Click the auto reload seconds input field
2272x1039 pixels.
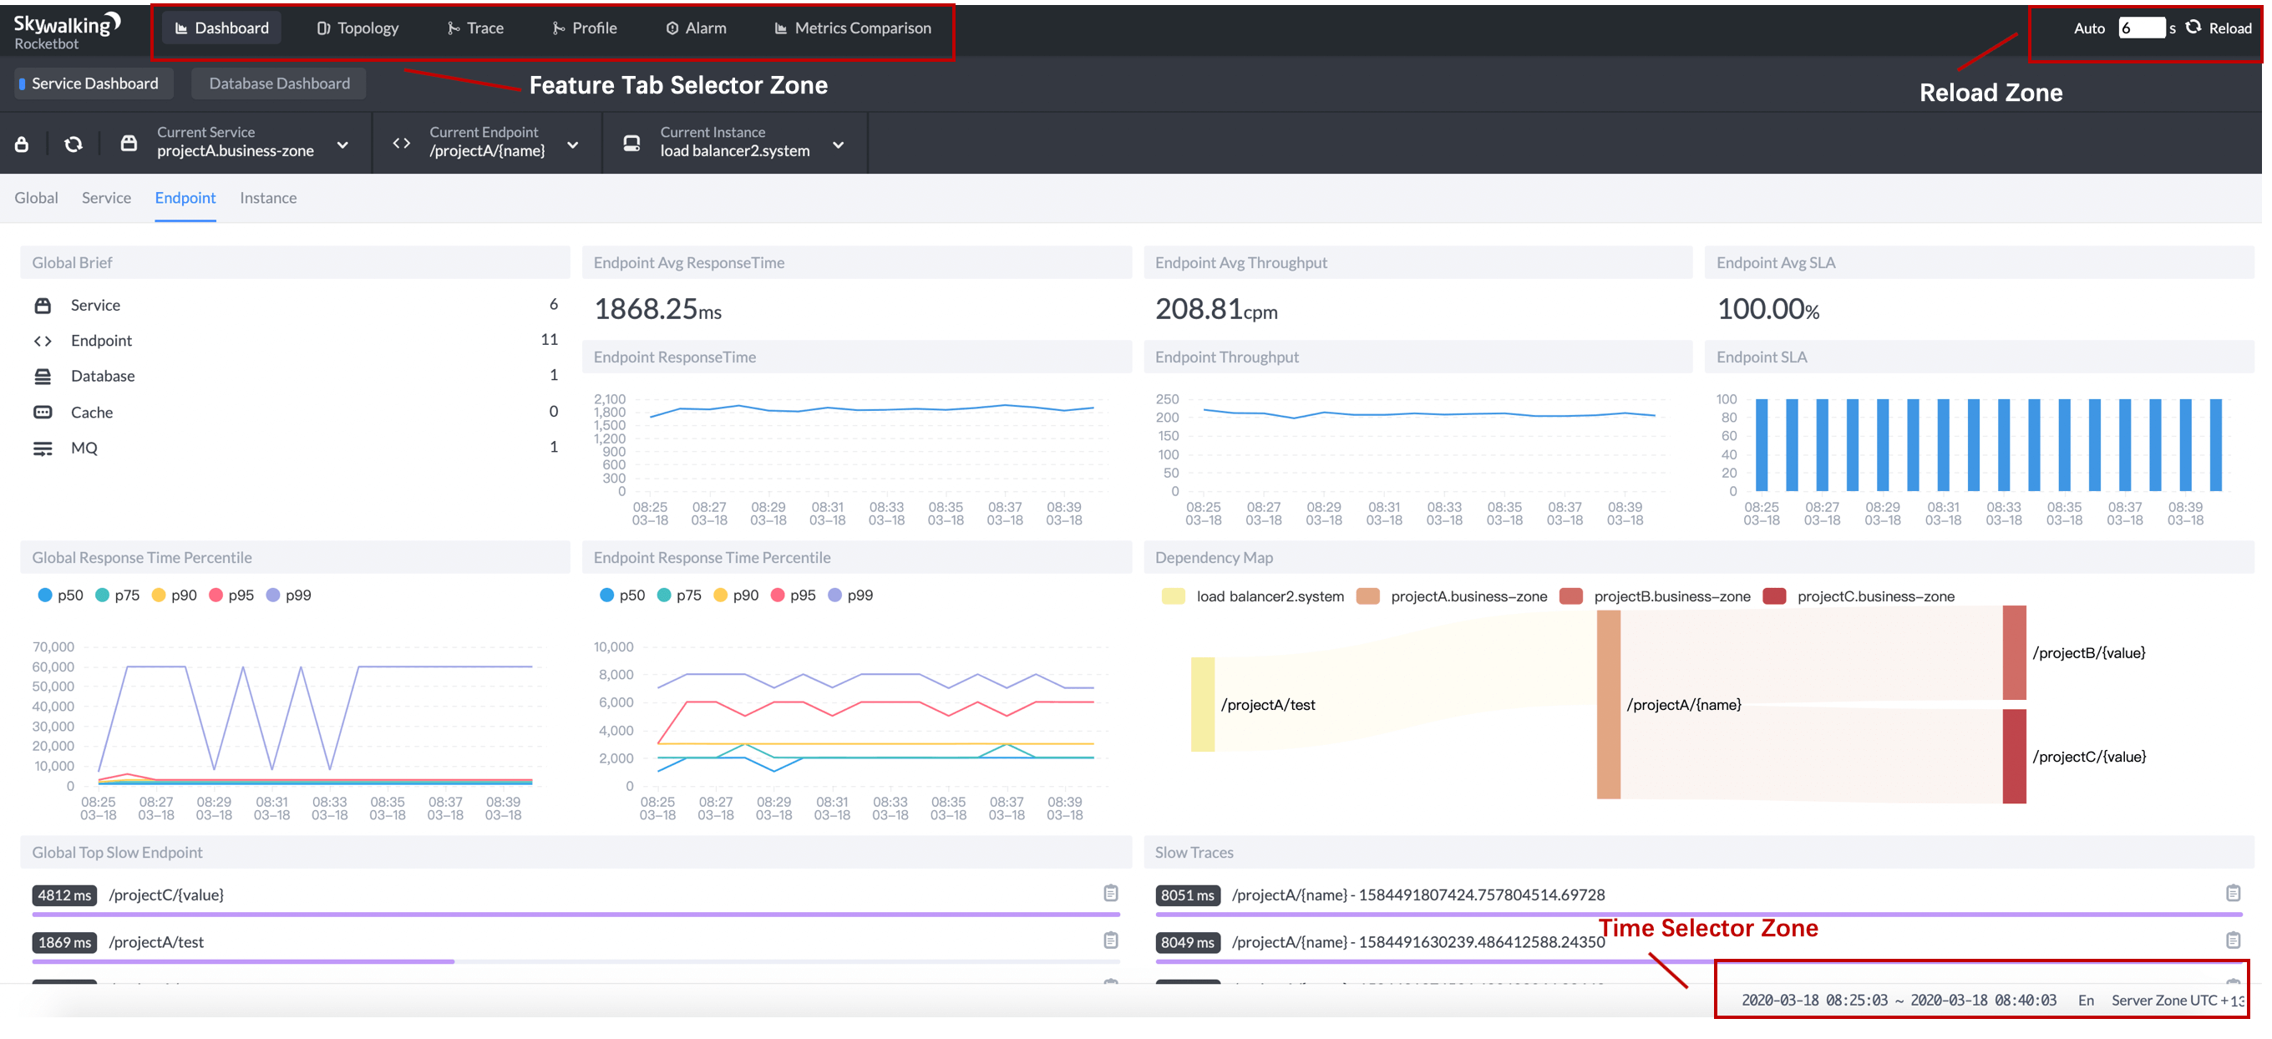pos(2141,28)
